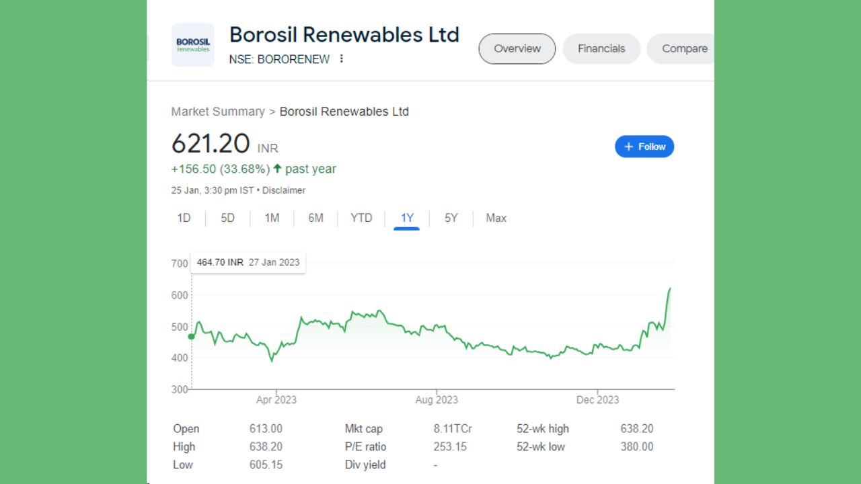
Task: Open the Financials tab
Action: (601, 48)
